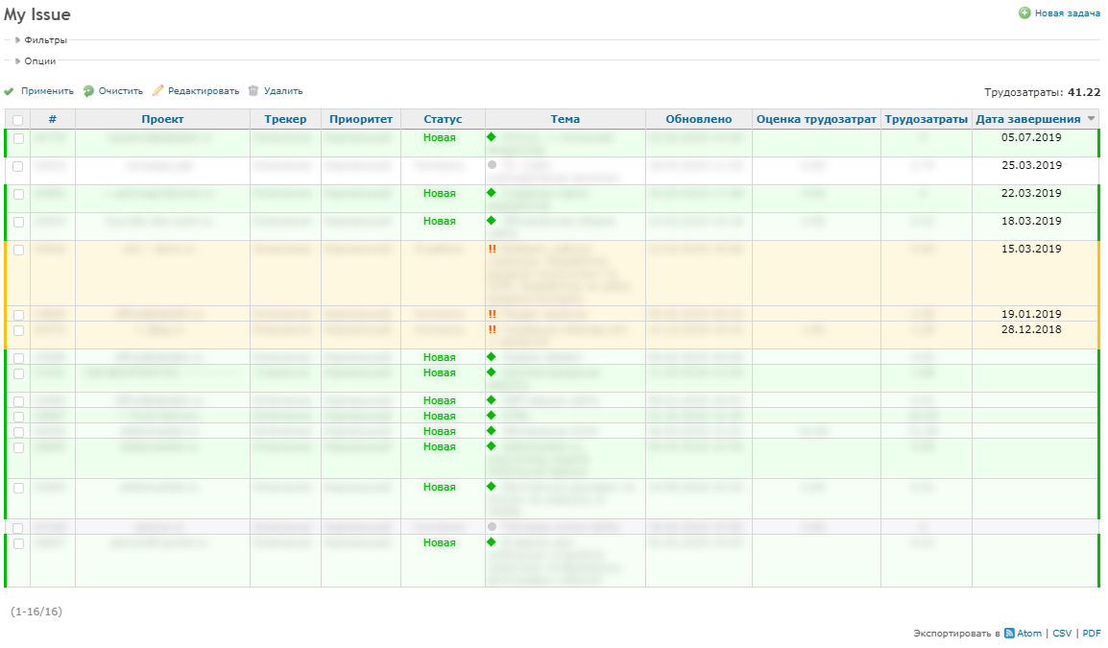Export the issue list as CSV
The width and height of the screenshot is (1108, 648).
1062,634
